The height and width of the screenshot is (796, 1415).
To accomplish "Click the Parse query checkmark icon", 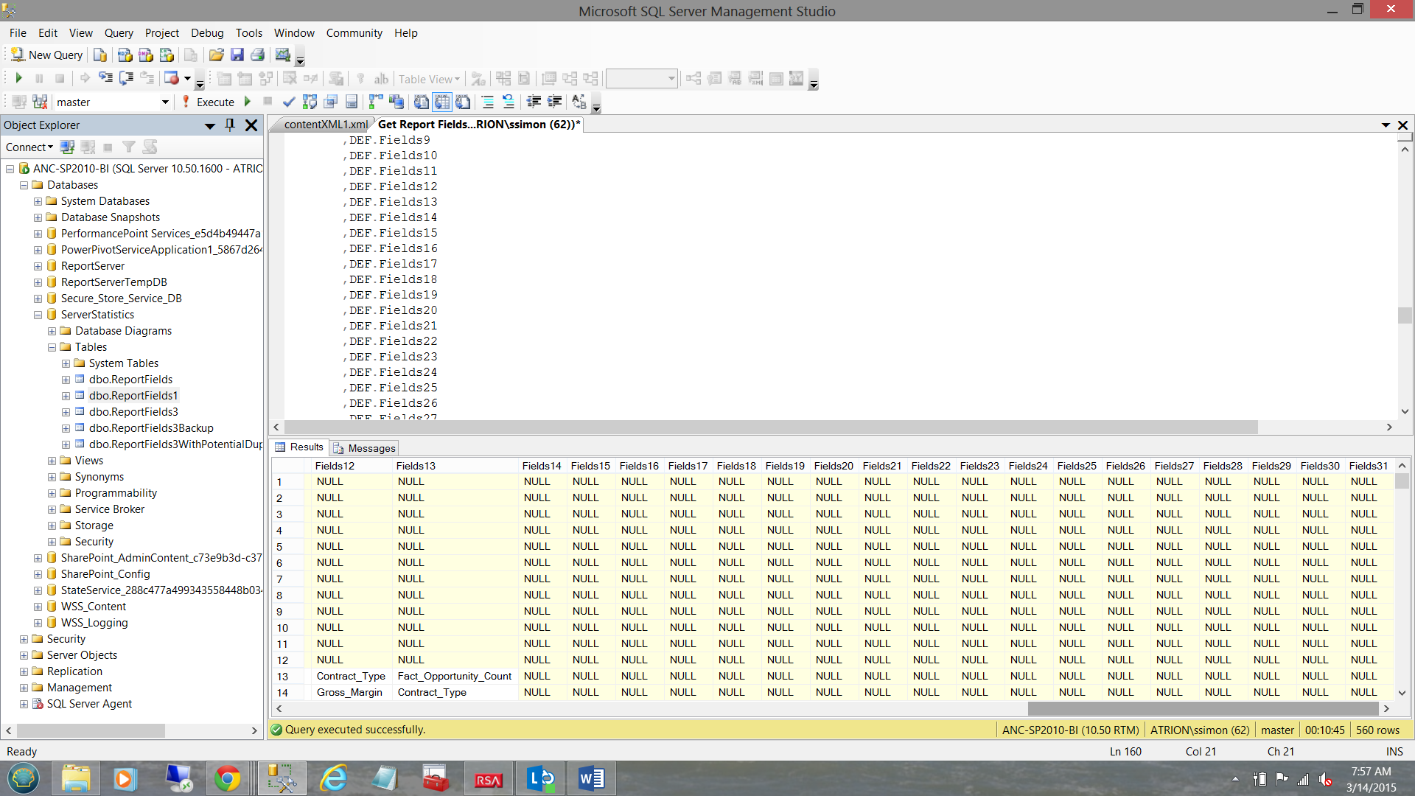I will (x=289, y=102).
